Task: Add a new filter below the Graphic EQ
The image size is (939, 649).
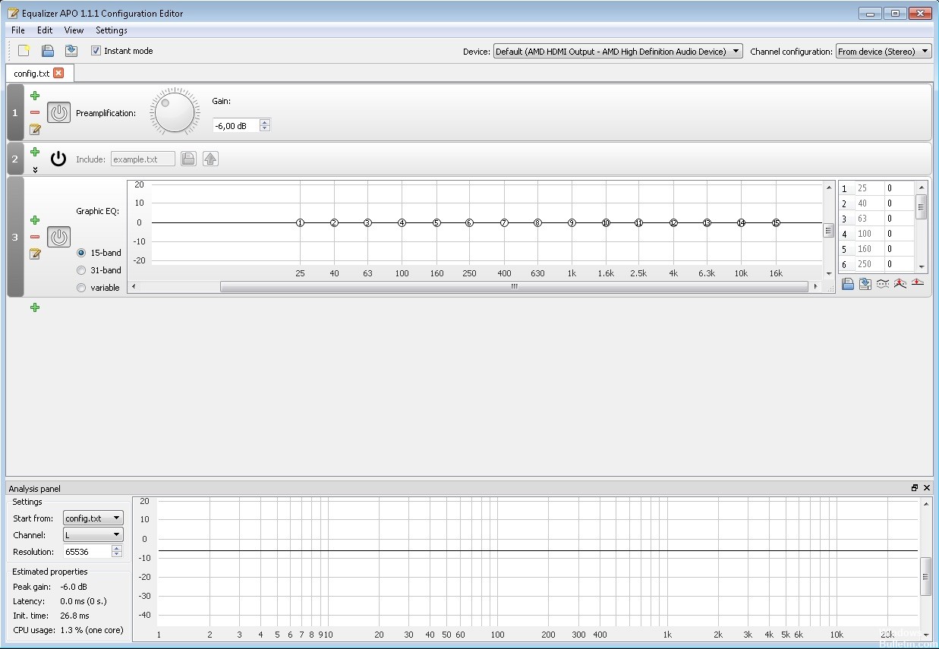Action: coord(34,307)
